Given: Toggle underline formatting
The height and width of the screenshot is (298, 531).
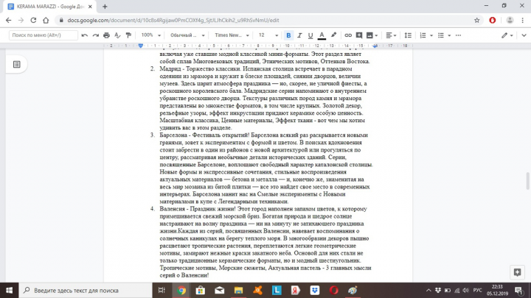Looking at the screenshot, I should 310,35.
